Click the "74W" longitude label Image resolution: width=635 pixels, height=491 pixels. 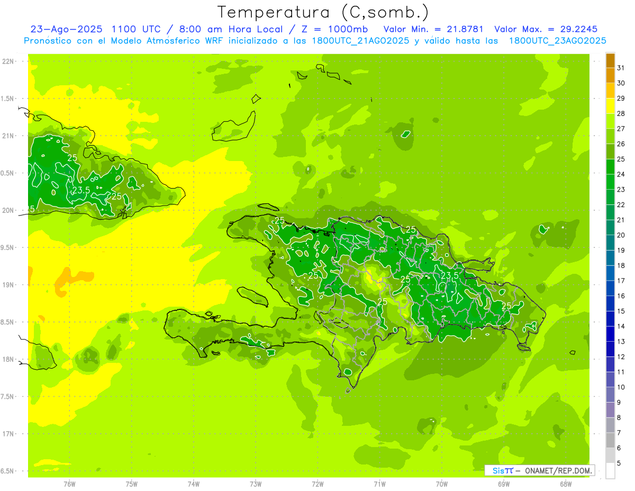coord(193,484)
